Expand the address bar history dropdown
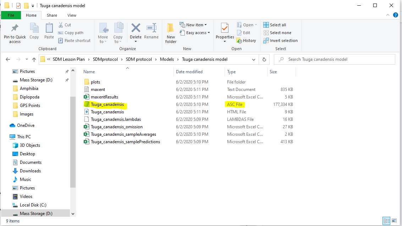 pyautogui.click(x=253, y=59)
